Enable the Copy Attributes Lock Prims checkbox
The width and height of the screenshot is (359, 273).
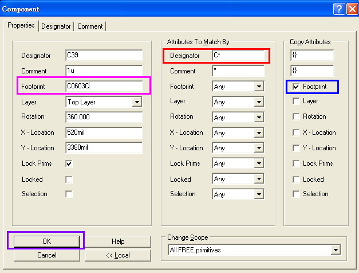pos(296,163)
